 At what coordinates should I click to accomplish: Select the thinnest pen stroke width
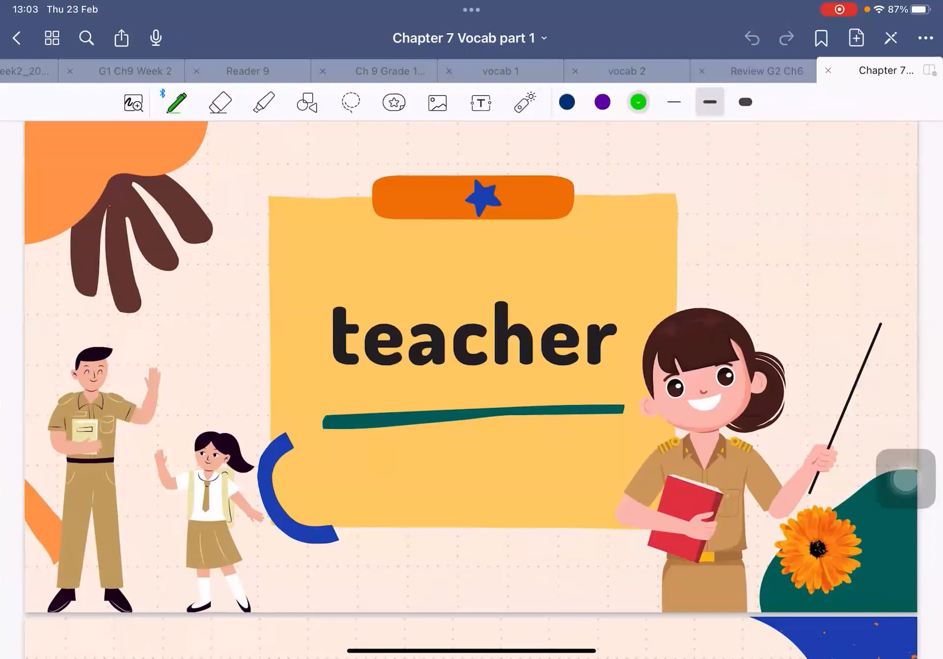coord(674,102)
